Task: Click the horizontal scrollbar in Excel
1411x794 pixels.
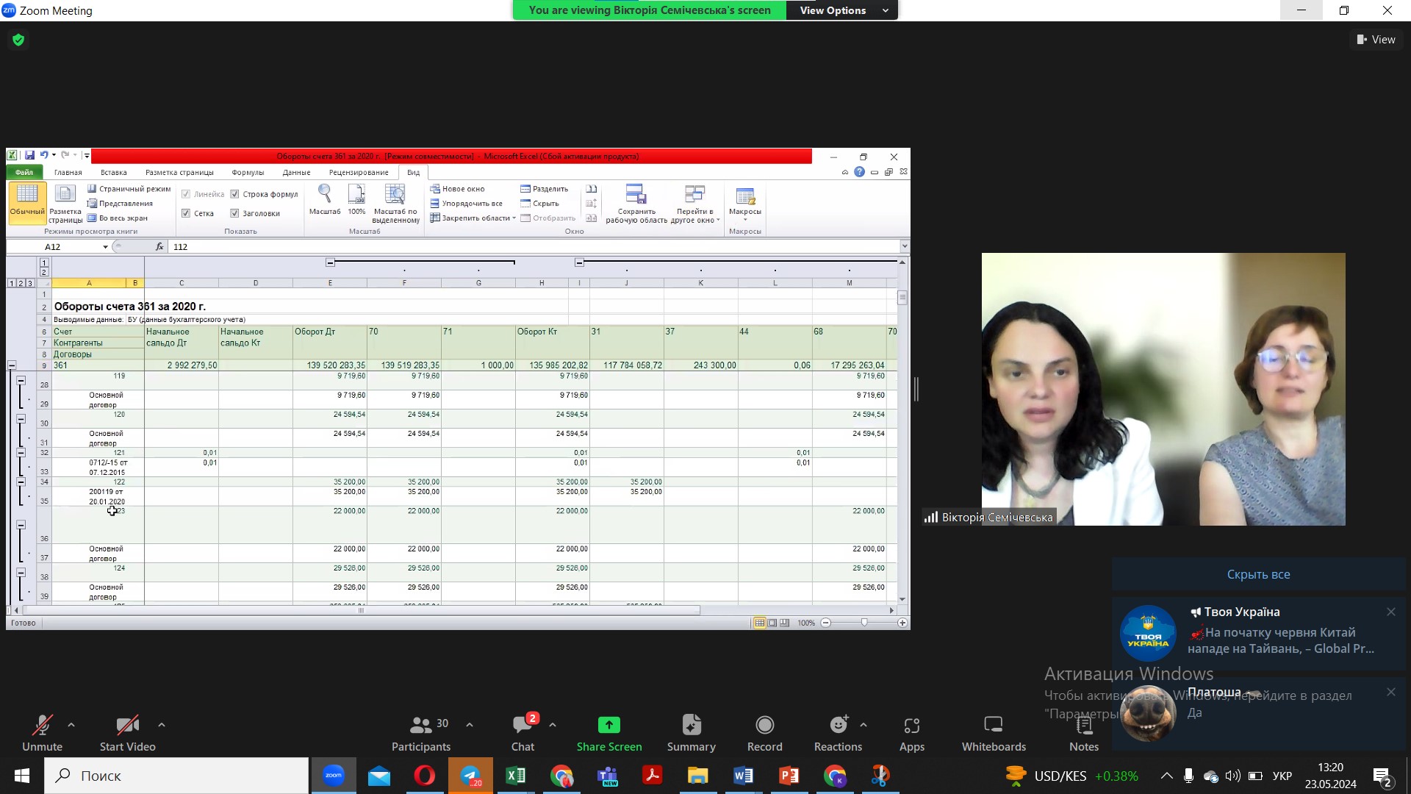Action: click(x=360, y=610)
